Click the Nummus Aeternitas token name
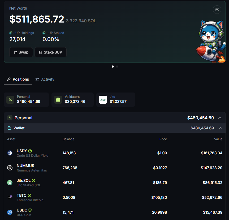229x220 pixels. [x=32, y=170]
